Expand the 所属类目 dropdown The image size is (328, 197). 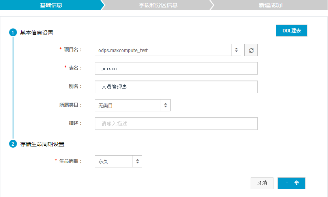132,105
